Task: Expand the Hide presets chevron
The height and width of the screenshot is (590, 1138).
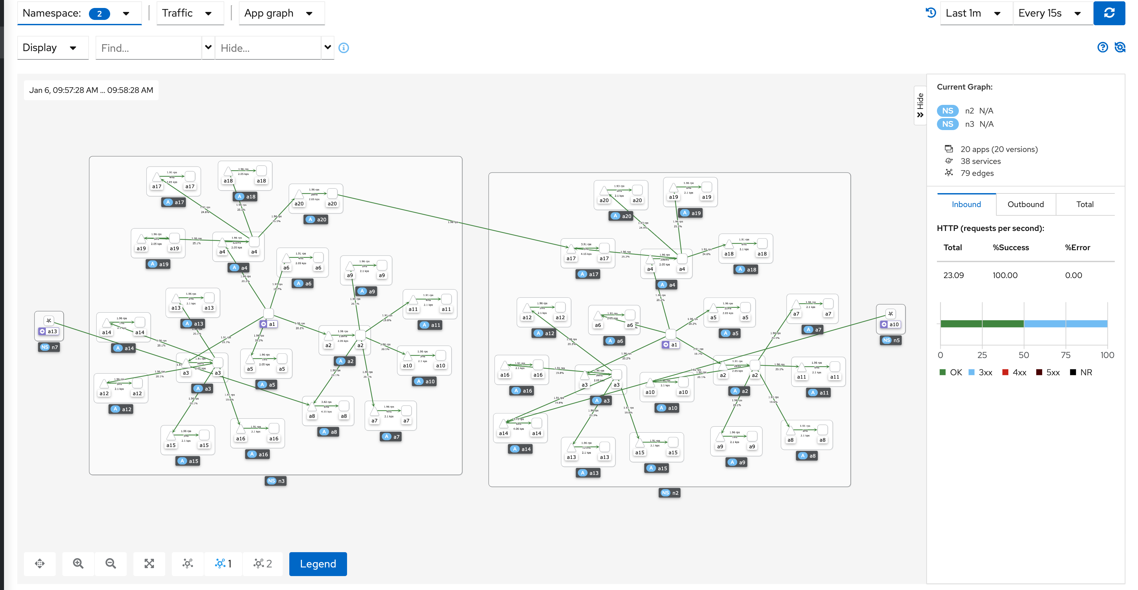Action: [327, 47]
